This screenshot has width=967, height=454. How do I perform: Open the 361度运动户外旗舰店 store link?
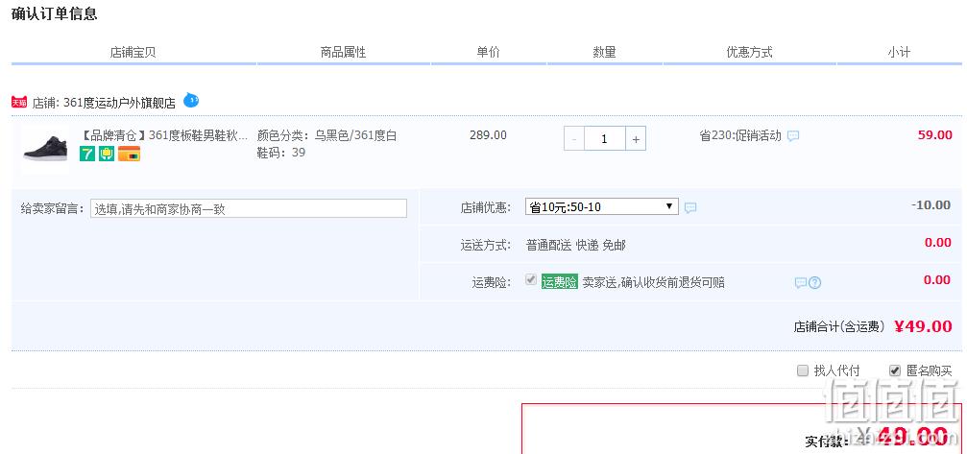120,103
